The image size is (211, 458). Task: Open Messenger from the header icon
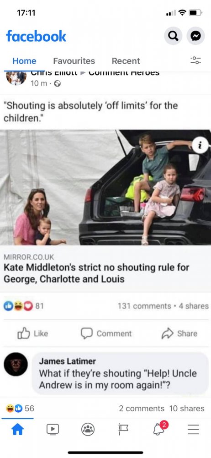[195, 36]
